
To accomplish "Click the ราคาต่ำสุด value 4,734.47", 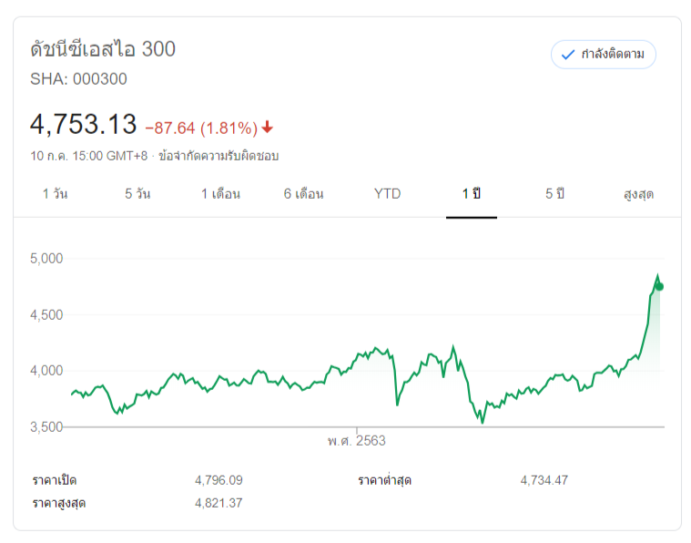I will (x=544, y=480).
